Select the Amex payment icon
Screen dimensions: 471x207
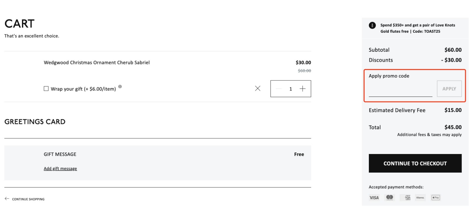point(407,198)
